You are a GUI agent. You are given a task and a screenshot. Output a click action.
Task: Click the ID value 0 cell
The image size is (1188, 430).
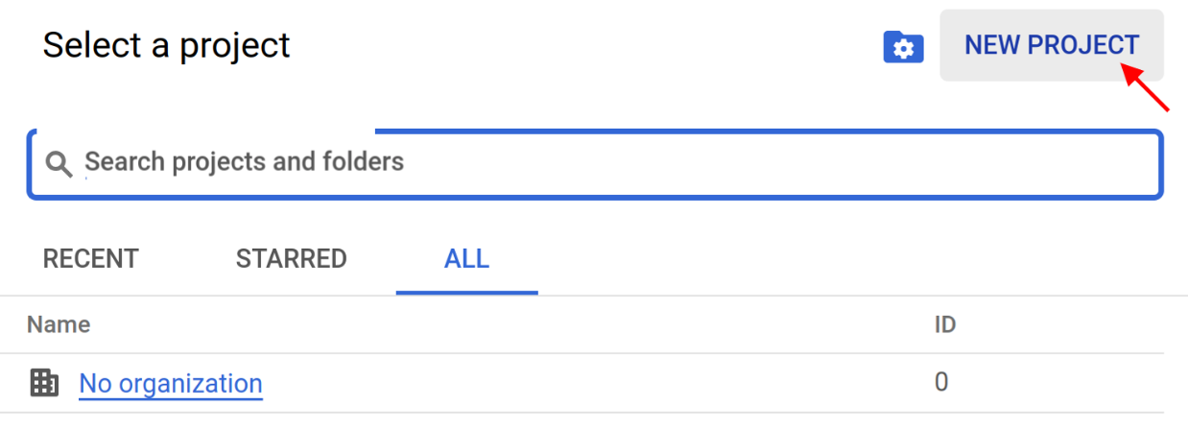941,383
